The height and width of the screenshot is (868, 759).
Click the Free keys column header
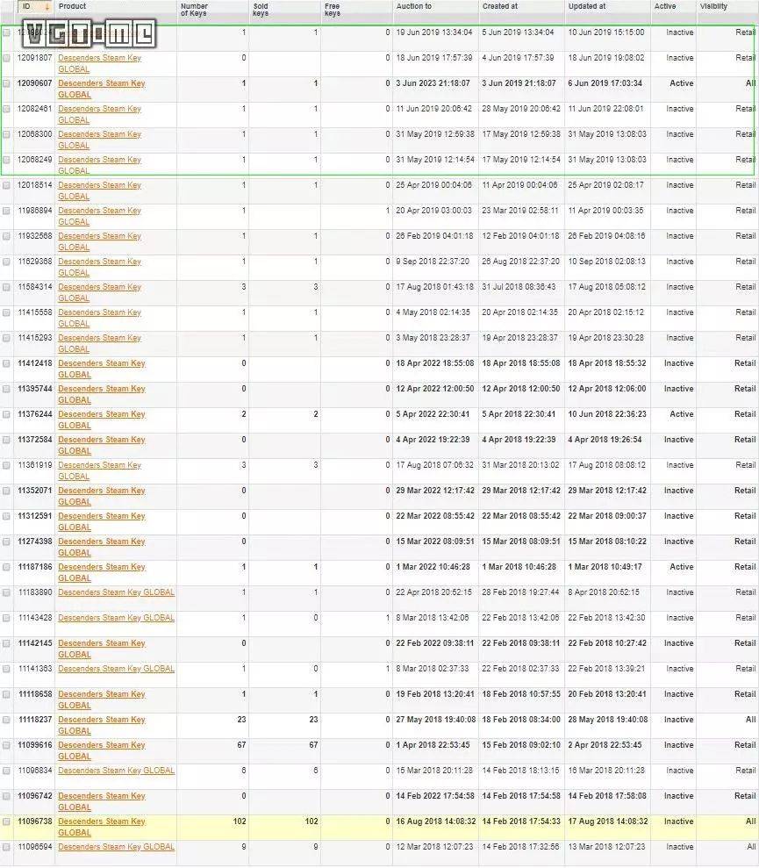[x=333, y=10]
